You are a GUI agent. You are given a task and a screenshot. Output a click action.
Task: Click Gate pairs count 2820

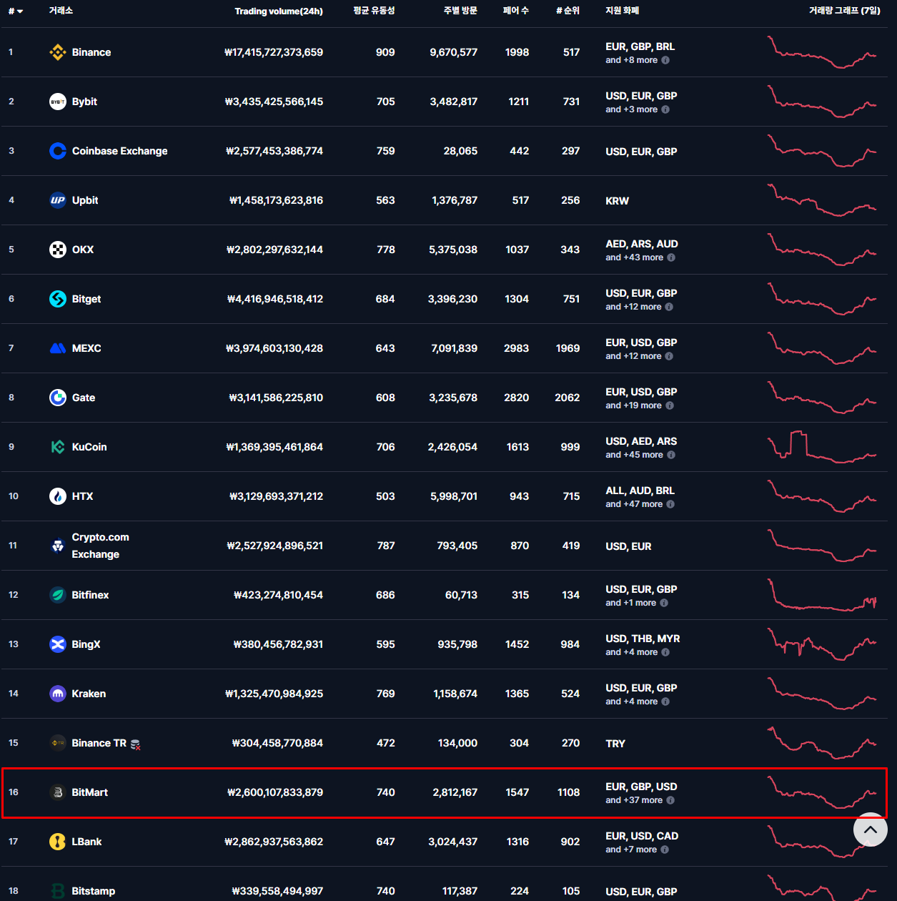point(517,398)
